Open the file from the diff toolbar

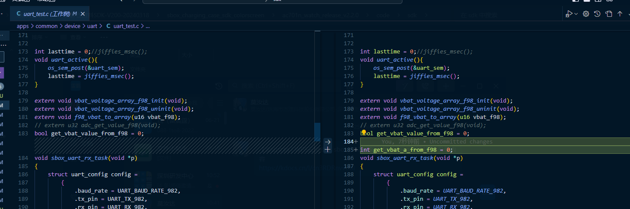tap(608, 14)
